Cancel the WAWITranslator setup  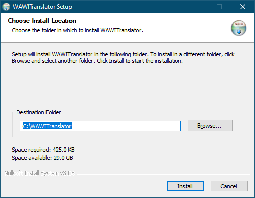229,186
